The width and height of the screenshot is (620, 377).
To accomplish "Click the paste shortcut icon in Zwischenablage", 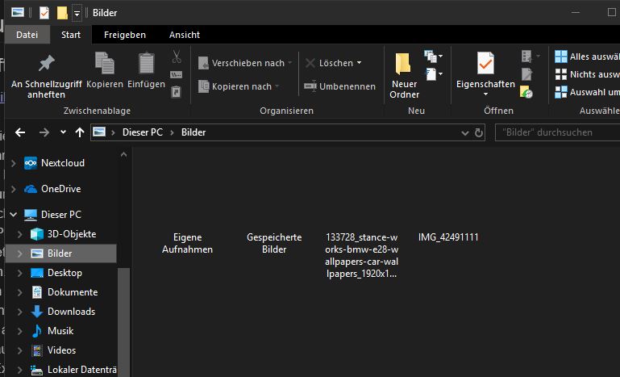I will pos(176,92).
